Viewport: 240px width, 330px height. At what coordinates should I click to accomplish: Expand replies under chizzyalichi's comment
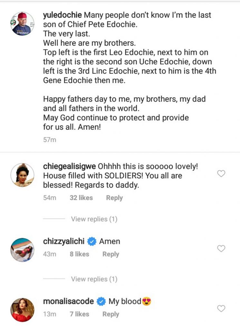94,279
